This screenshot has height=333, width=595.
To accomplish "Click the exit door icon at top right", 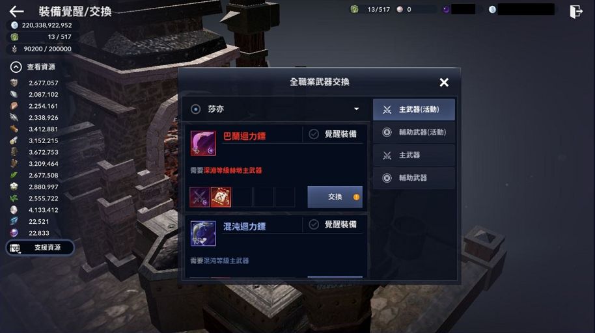I will point(575,11).
